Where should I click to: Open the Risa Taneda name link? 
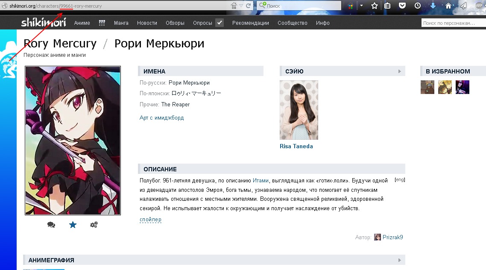[x=296, y=146]
